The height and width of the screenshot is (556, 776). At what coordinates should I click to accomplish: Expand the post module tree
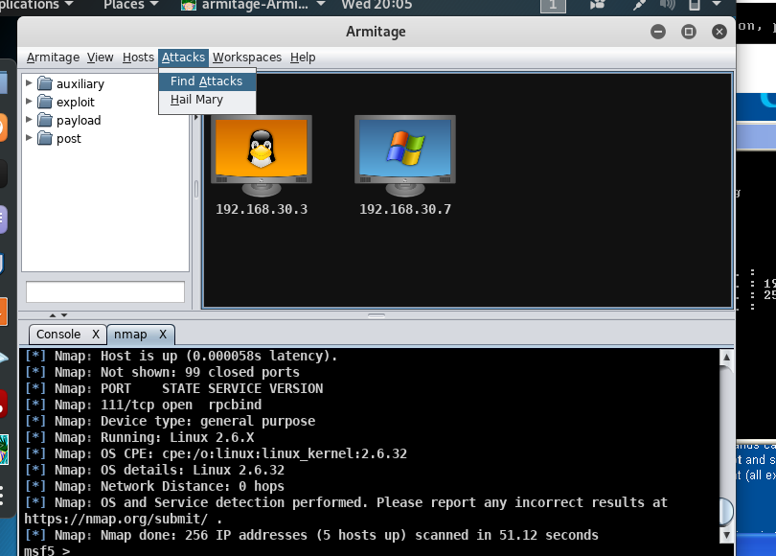click(29, 138)
